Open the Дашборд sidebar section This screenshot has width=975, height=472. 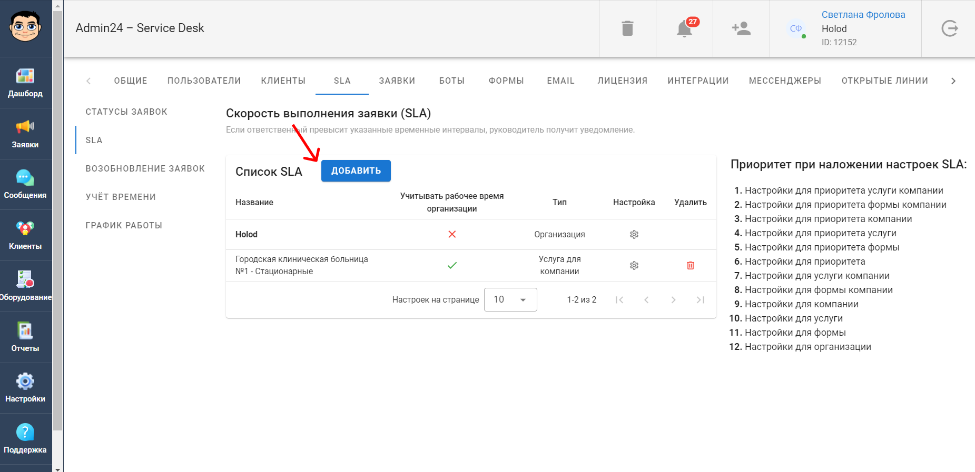click(x=25, y=83)
